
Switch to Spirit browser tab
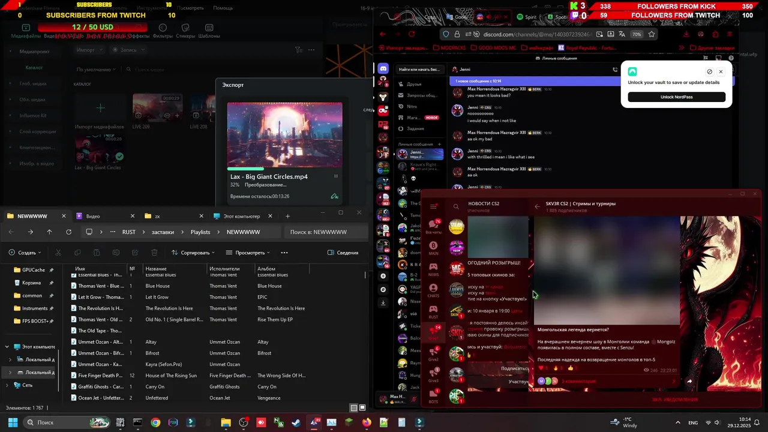pos(527,17)
